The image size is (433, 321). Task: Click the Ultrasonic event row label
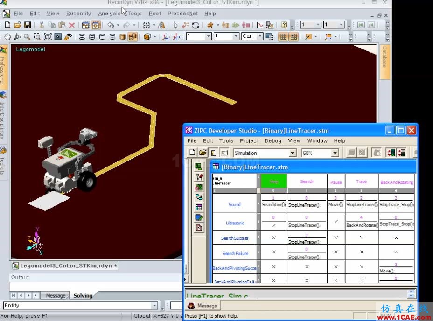pos(235,223)
